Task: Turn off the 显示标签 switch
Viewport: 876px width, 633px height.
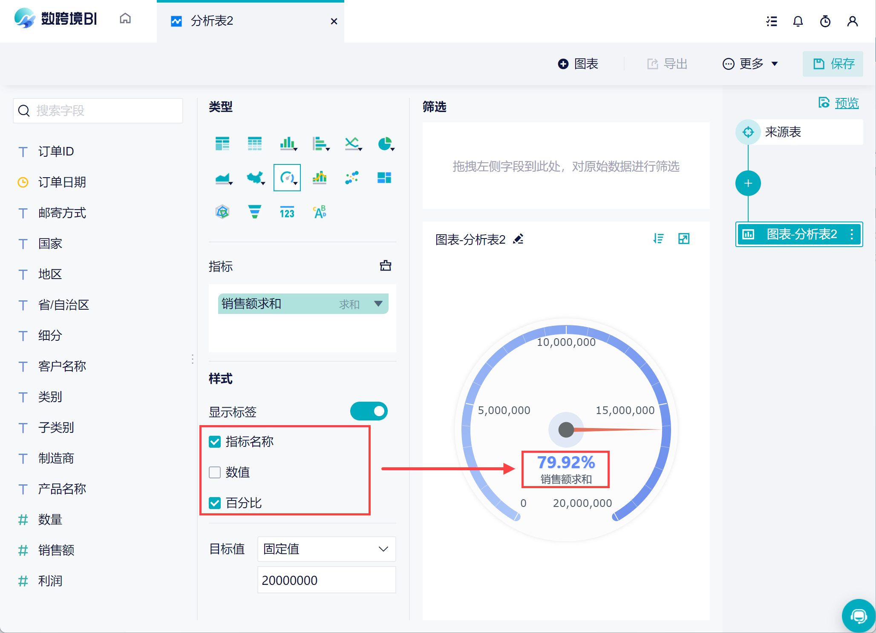Action: click(x=369, y=411)
